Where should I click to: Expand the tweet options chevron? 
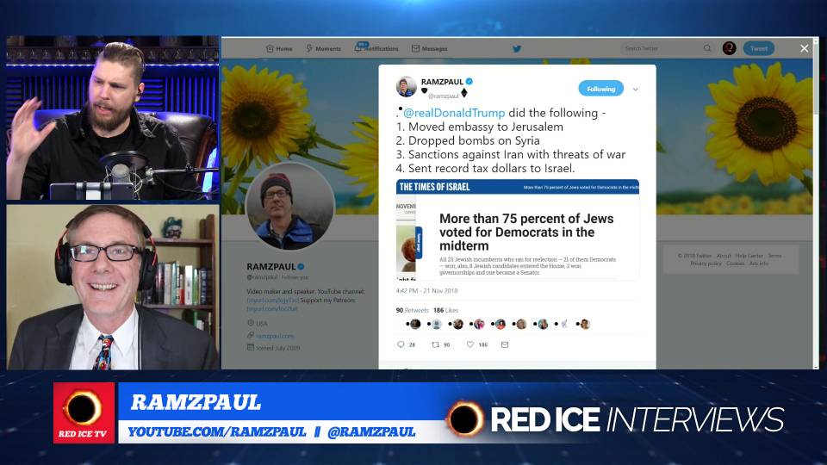(x=636, y=89)
